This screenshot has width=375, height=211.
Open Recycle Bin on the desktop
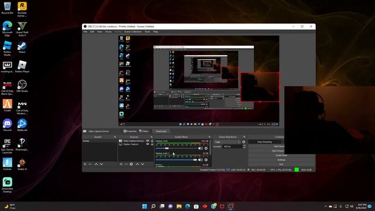tap(8, 8)
